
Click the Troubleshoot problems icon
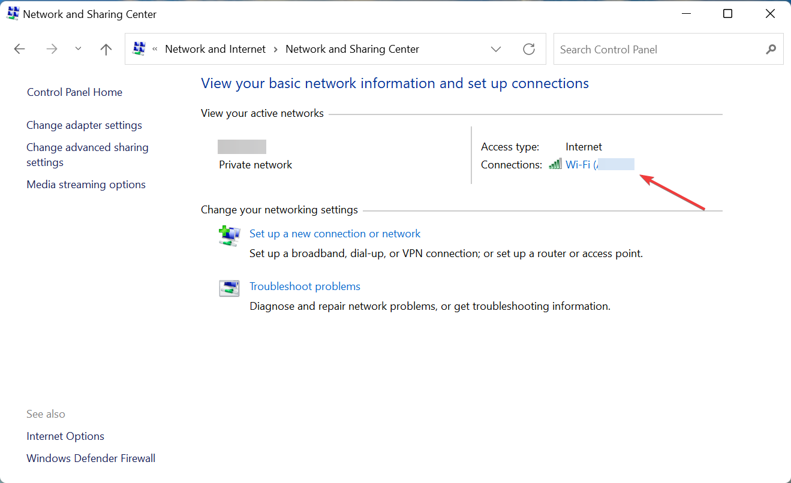229,288
